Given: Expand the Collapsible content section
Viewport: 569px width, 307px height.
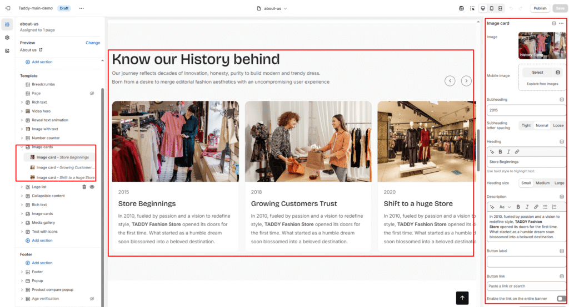Looking at the screenshot, I should point(22,196).
